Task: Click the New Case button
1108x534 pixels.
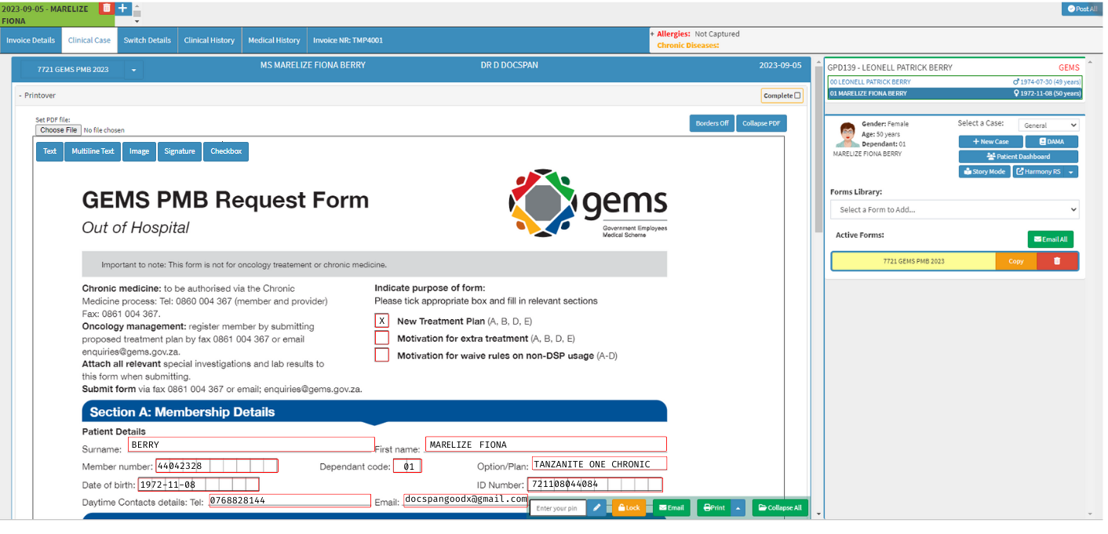Action: (991, 142)
